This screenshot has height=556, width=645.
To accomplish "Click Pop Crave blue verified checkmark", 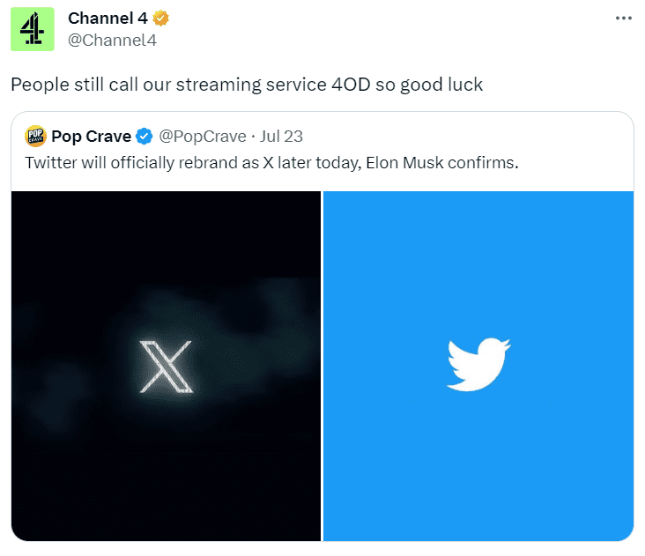I will (x=145, y=136).
